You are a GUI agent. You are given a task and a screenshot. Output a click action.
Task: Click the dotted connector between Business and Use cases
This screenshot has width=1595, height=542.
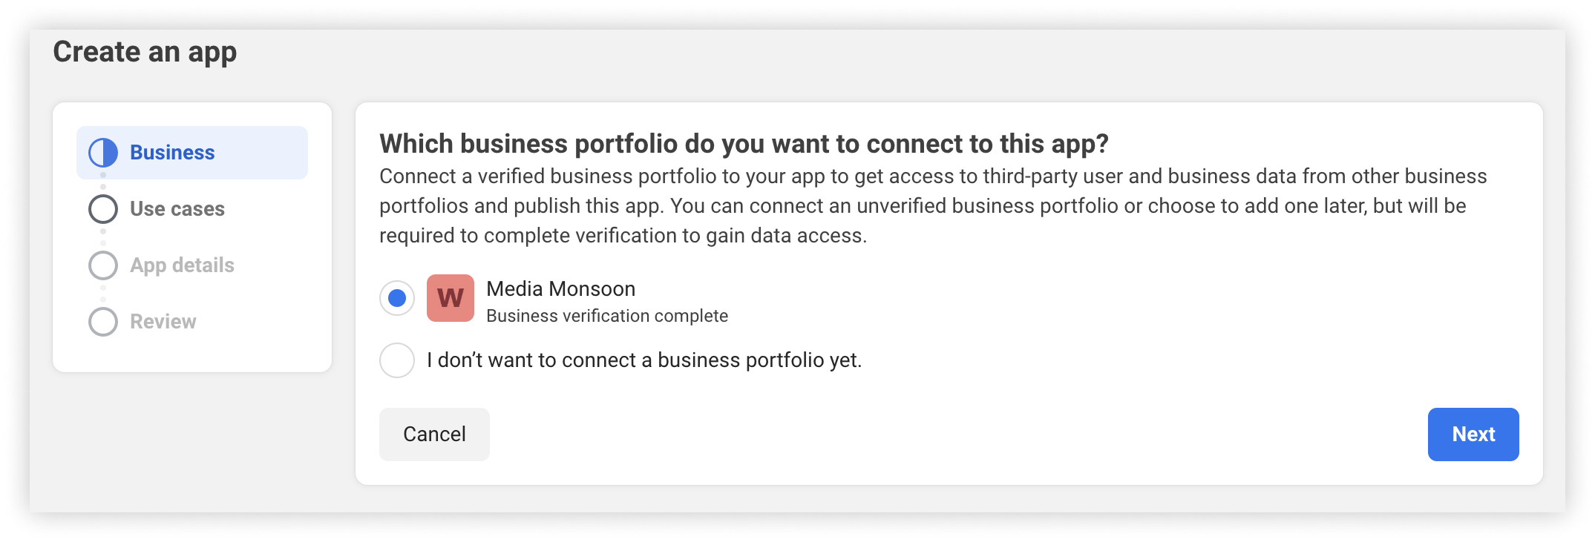pos(103,181)
